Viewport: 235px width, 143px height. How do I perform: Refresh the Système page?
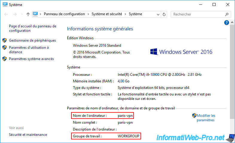coord(164,14)
